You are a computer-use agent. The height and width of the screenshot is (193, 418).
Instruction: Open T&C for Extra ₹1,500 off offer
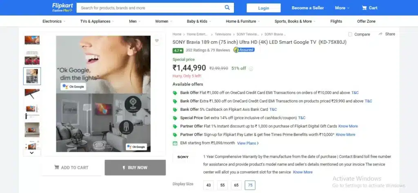pos(369,101)
